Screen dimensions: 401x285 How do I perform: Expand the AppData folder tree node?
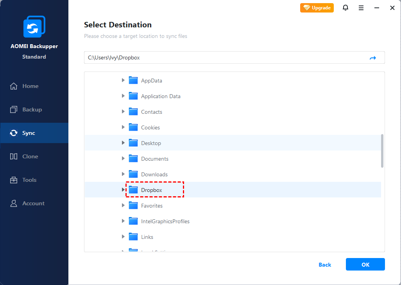123,81
